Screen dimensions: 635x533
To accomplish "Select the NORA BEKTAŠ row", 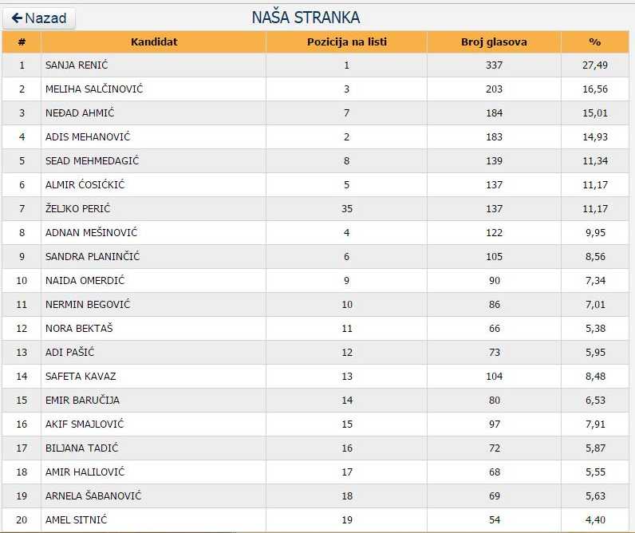I will pos(78,329).
